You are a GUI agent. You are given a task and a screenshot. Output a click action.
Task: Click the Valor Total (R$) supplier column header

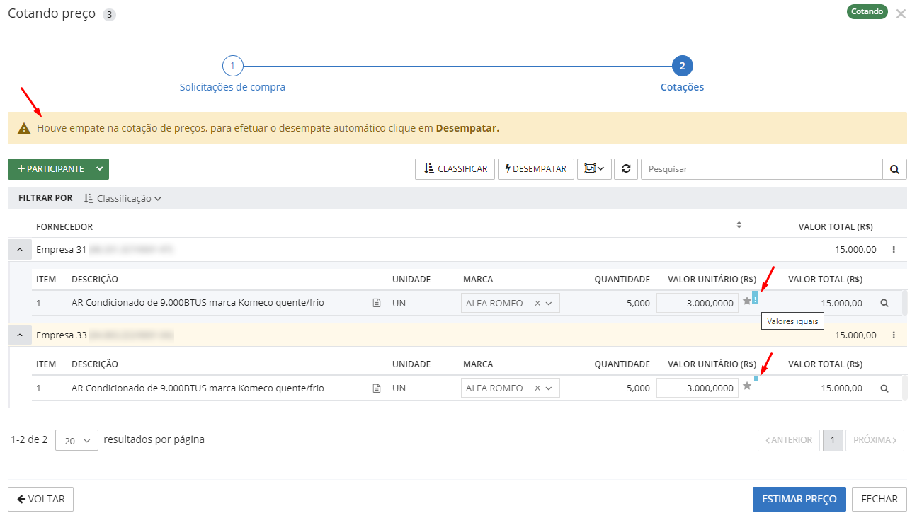click(x=836, y=226)
